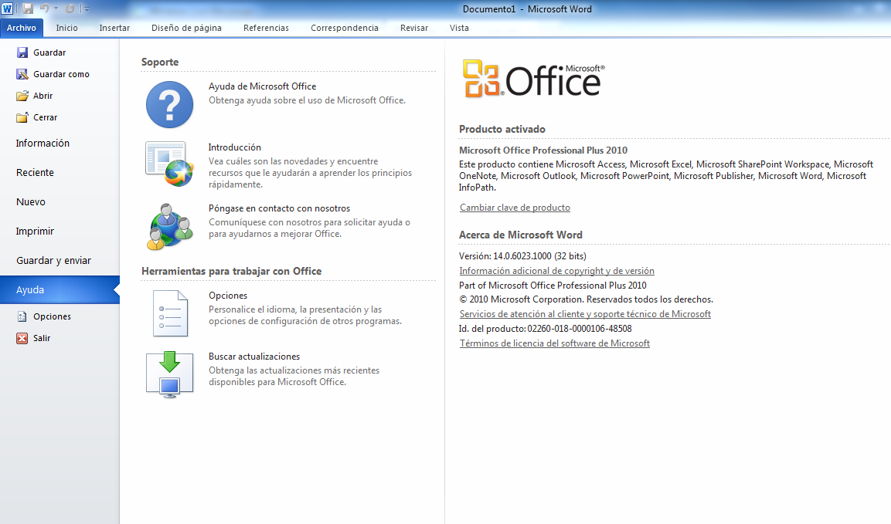
Task: Open the Referencias tab
Action: 266,28
